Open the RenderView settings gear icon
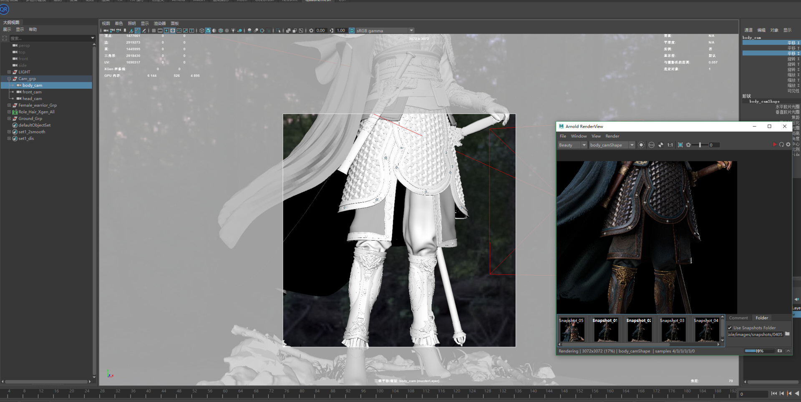This screenshot has width=801, height=402. pos(788,145)
